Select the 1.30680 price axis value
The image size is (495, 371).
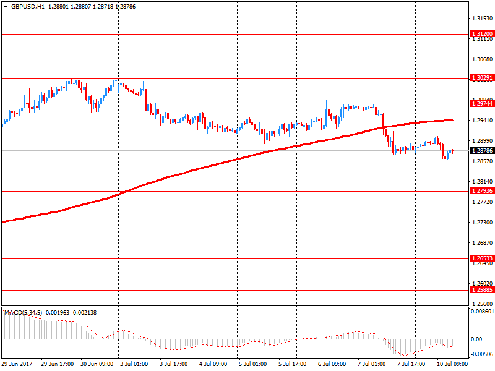tap(482, 59)
